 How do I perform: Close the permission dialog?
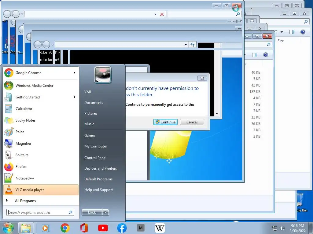point(202,78)
